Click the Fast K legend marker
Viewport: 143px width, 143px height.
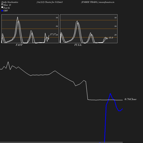click(2, 7)
